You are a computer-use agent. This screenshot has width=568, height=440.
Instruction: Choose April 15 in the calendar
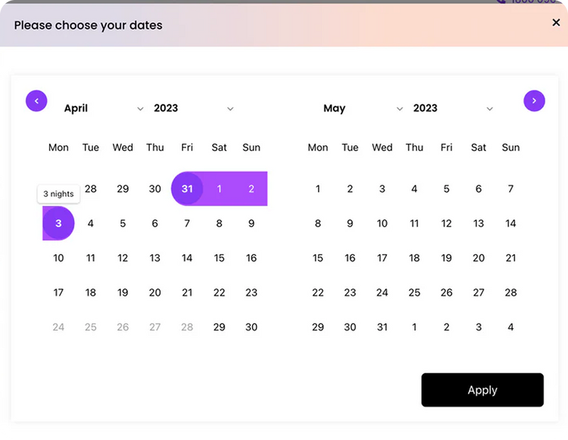coord(219,258)
